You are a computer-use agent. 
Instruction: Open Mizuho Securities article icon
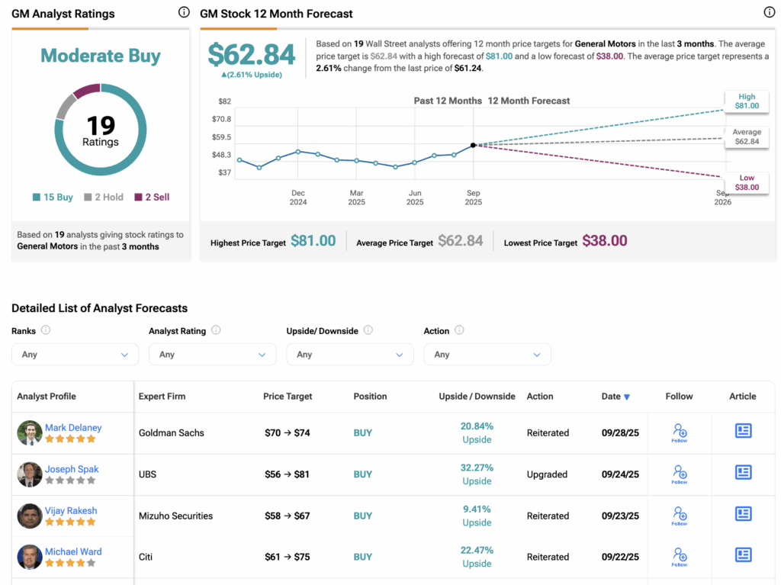pos(743,513)
